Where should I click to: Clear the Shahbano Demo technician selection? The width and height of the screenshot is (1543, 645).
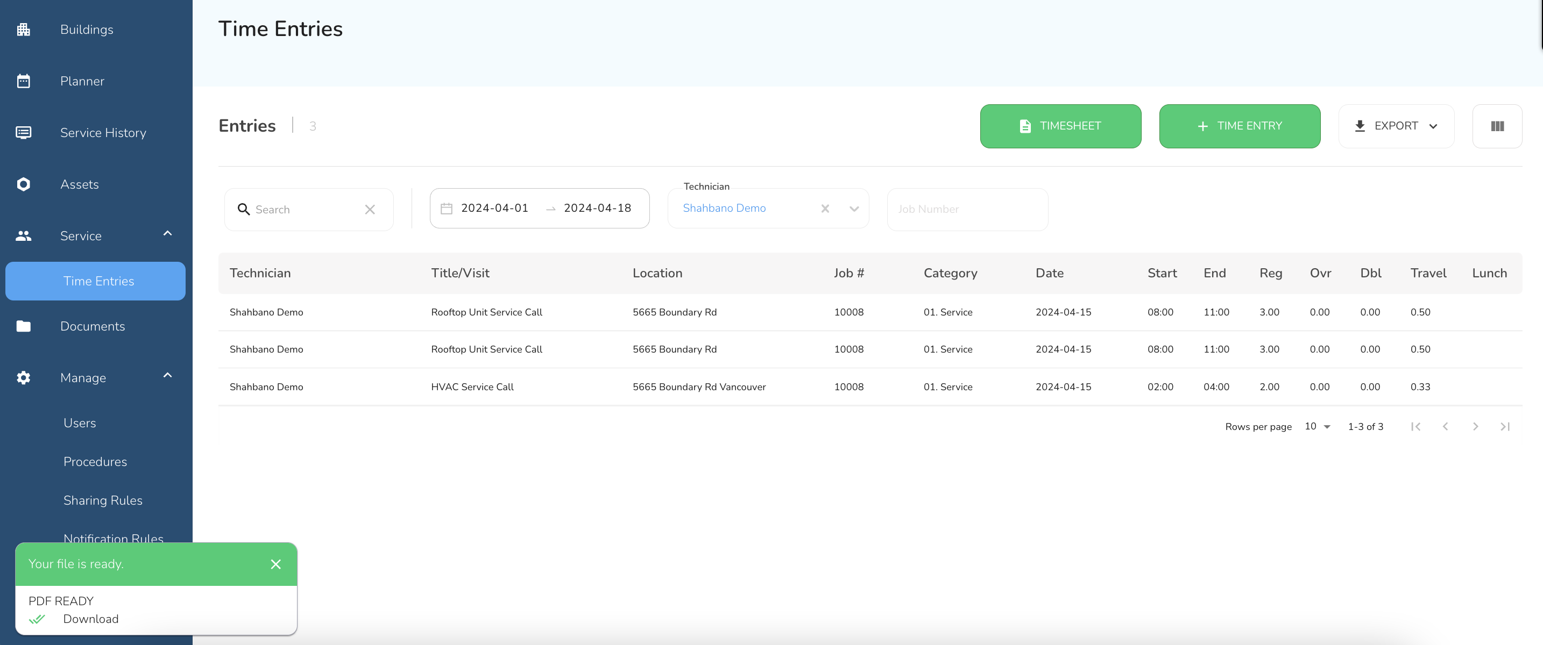825,208
